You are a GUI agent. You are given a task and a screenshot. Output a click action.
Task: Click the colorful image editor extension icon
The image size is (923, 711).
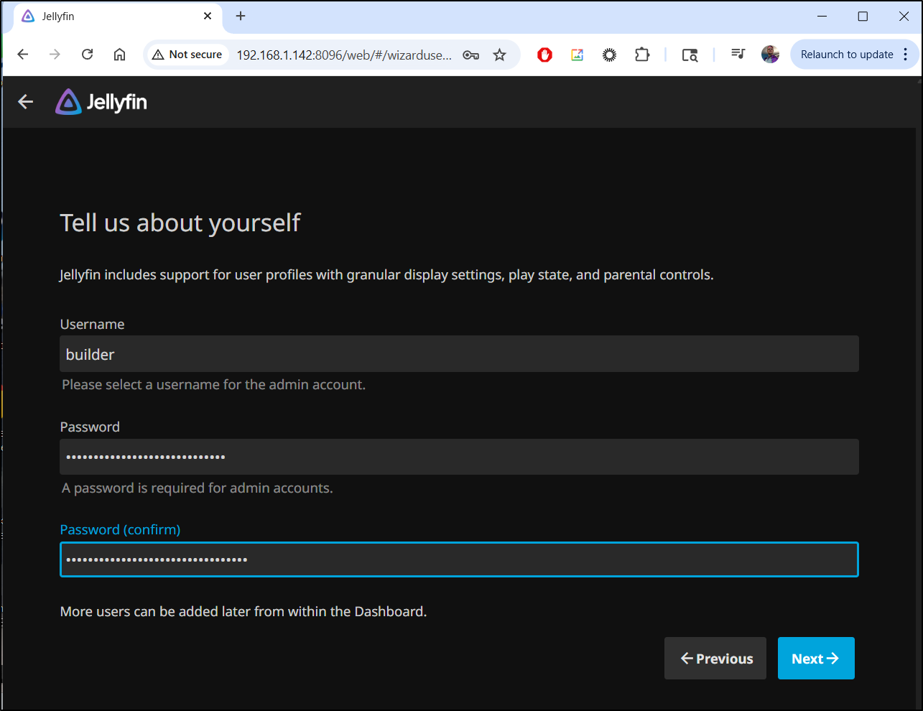[577, 55]
